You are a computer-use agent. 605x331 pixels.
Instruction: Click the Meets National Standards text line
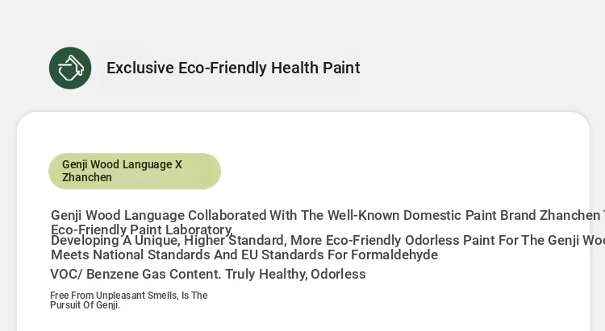click(x=244, y=254)
